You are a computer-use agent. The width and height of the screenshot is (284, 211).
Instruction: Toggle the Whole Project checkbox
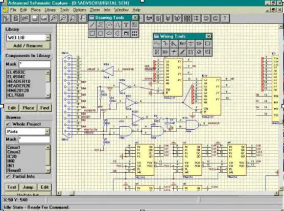(8, 124)
